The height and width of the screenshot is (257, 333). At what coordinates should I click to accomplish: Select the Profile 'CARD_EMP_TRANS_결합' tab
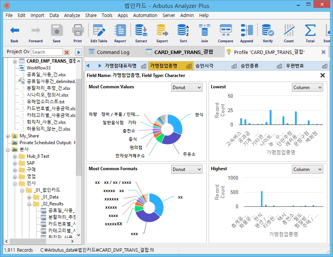269,52
